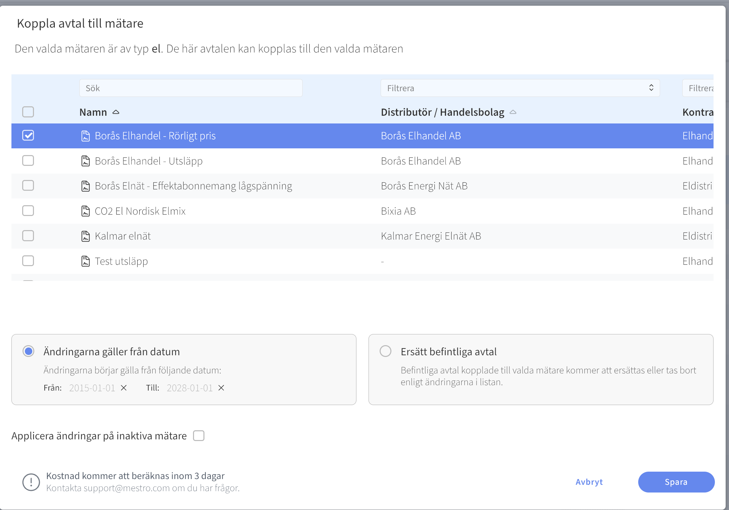Click Borås Elhandel AB in the Utsläpp row

tap(421, 161)
